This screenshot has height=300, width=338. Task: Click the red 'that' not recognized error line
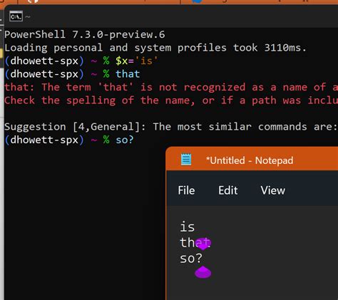pos(171,87)
